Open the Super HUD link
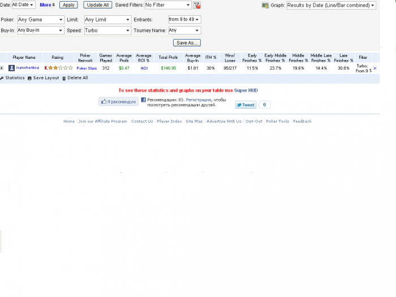The height and width of the screenshot is (297, 396). [x=246, y=91]
